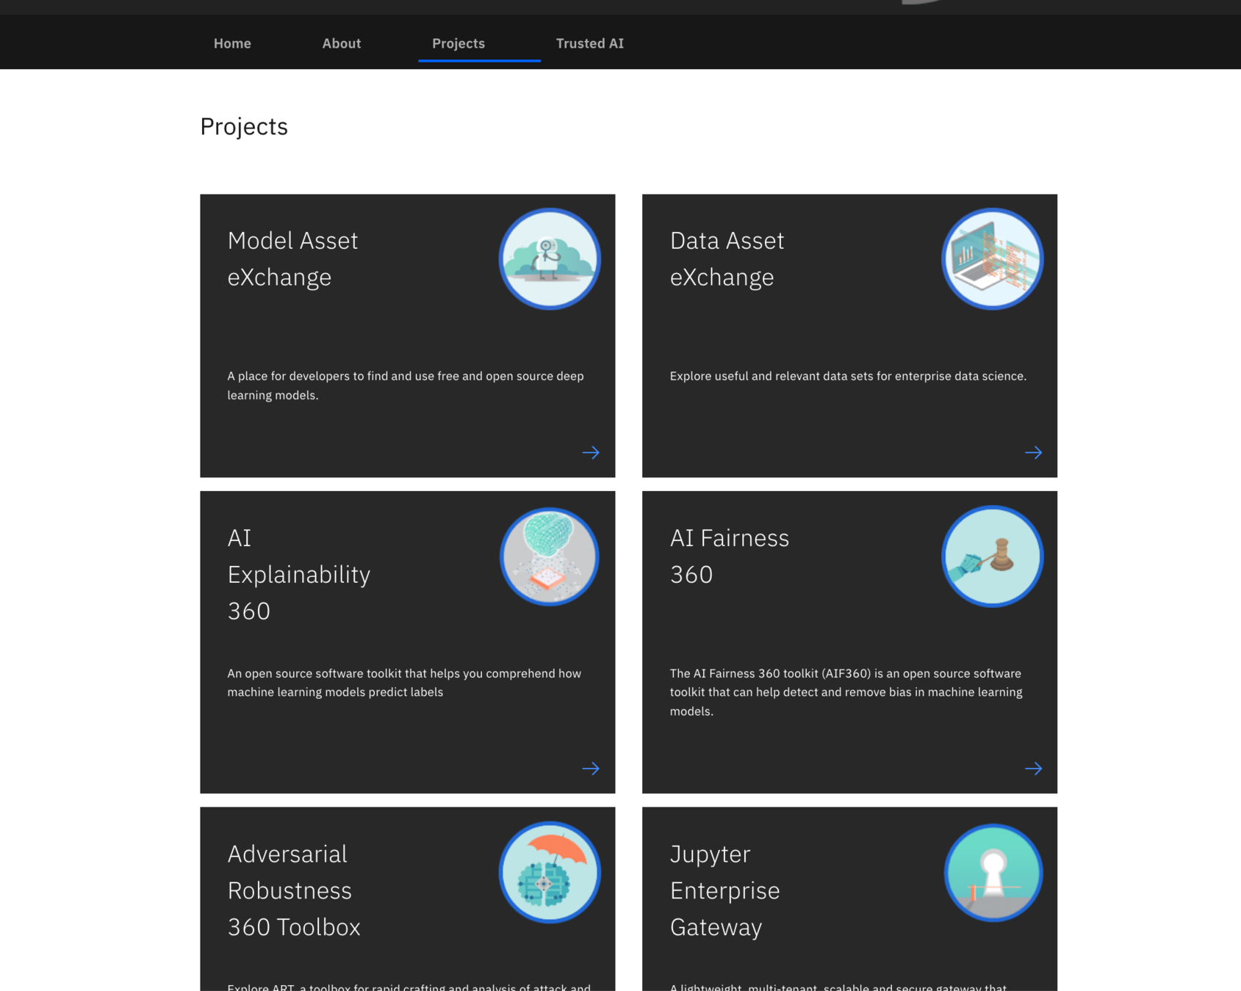The width and height of the screenshot is (1241, 991).
Task: Open the Data Asset eXchange title
Action: click(727, 258)
